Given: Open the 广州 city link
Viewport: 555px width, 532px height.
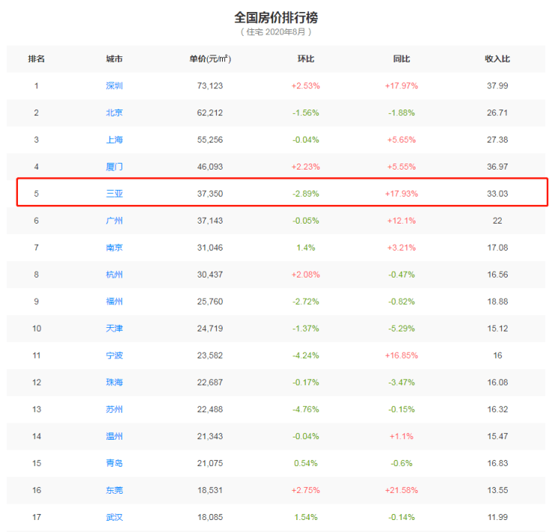Looking at the screenshot, I should tap(114, 221).
